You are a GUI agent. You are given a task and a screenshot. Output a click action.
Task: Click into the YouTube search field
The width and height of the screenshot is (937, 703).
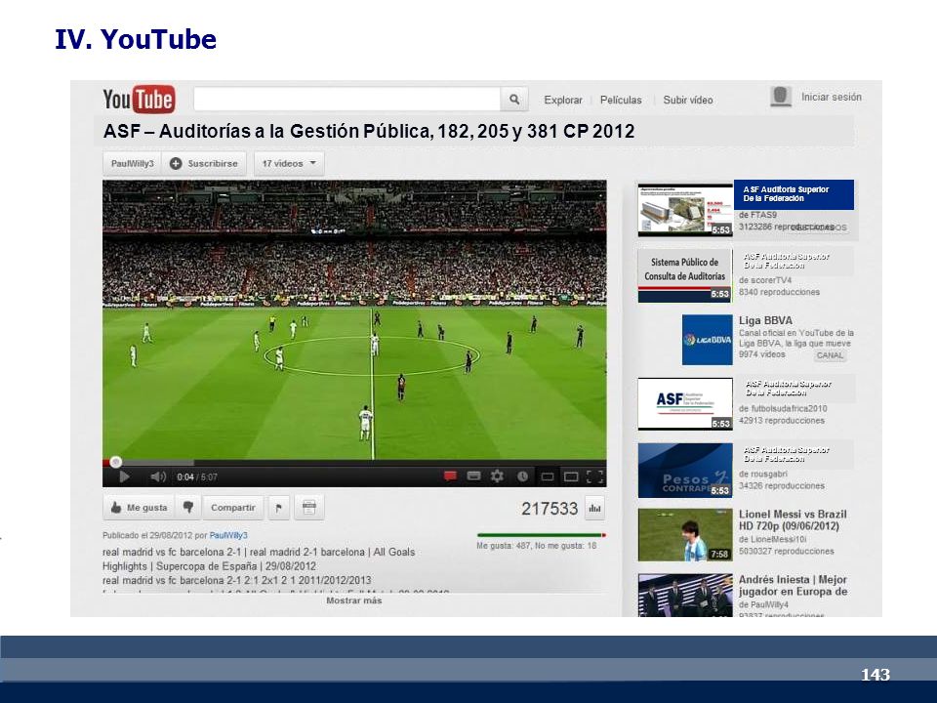coord(347,100)
